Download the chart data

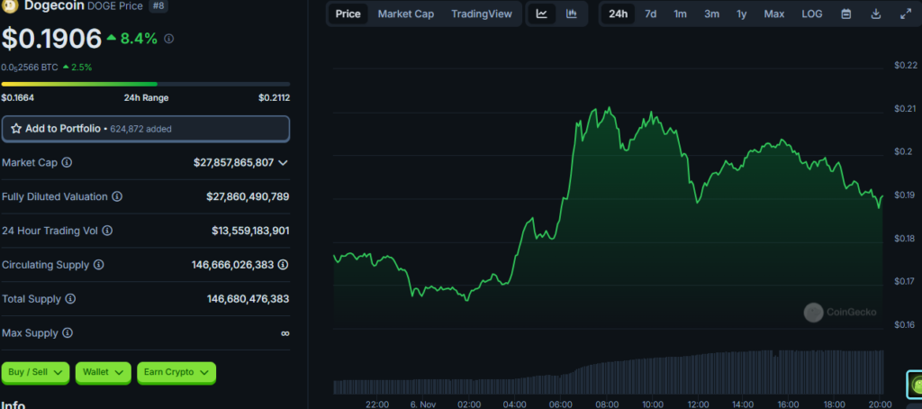pos(875,14)
